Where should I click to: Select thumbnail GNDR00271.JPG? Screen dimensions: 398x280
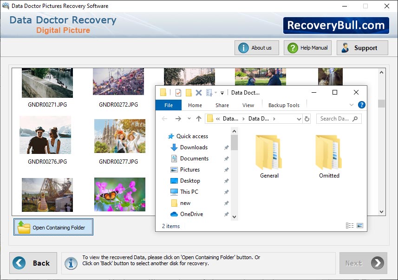[x=47, y=83]
